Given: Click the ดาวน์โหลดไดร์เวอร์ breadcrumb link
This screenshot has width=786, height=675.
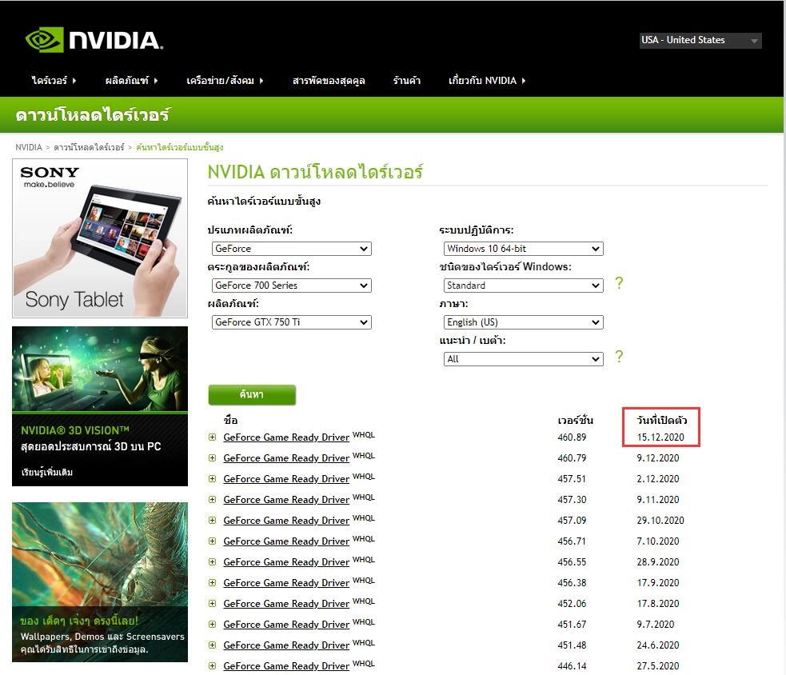Looking at the screenshot, I should point(89,147).
